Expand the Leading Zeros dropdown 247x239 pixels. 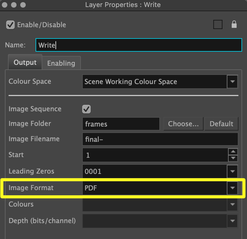pyautogui.click(x=232, y=171)
